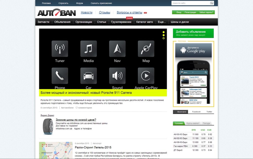Click the Phone handset icon
This screenshot has width=253, height=159.
point(60,76)
